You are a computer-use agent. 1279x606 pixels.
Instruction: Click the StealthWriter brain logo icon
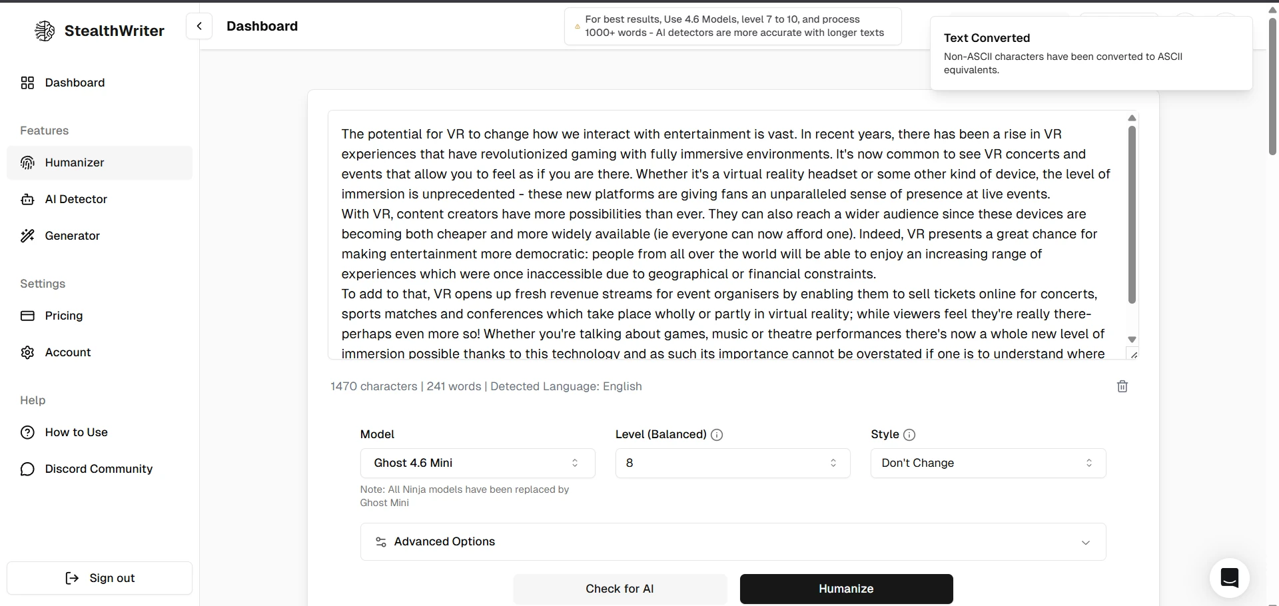pos(45,31)
